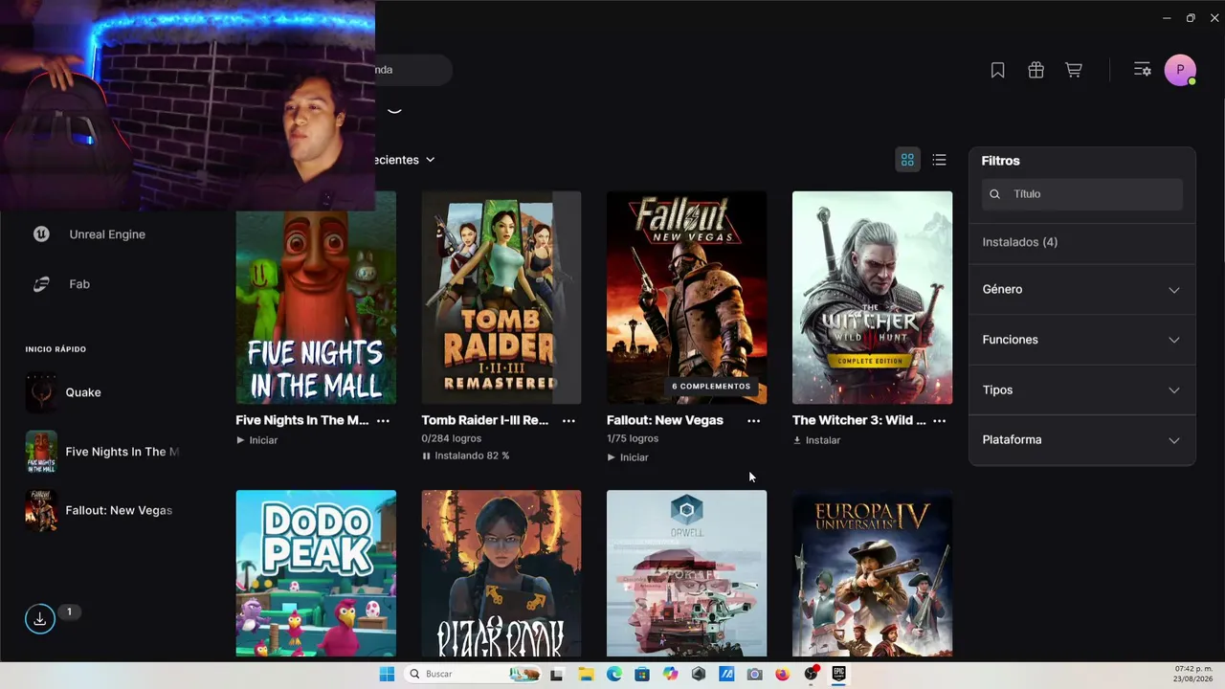Click the Instalando 82 % status text
Viewport: 1225px width, 689px height.
472,456
